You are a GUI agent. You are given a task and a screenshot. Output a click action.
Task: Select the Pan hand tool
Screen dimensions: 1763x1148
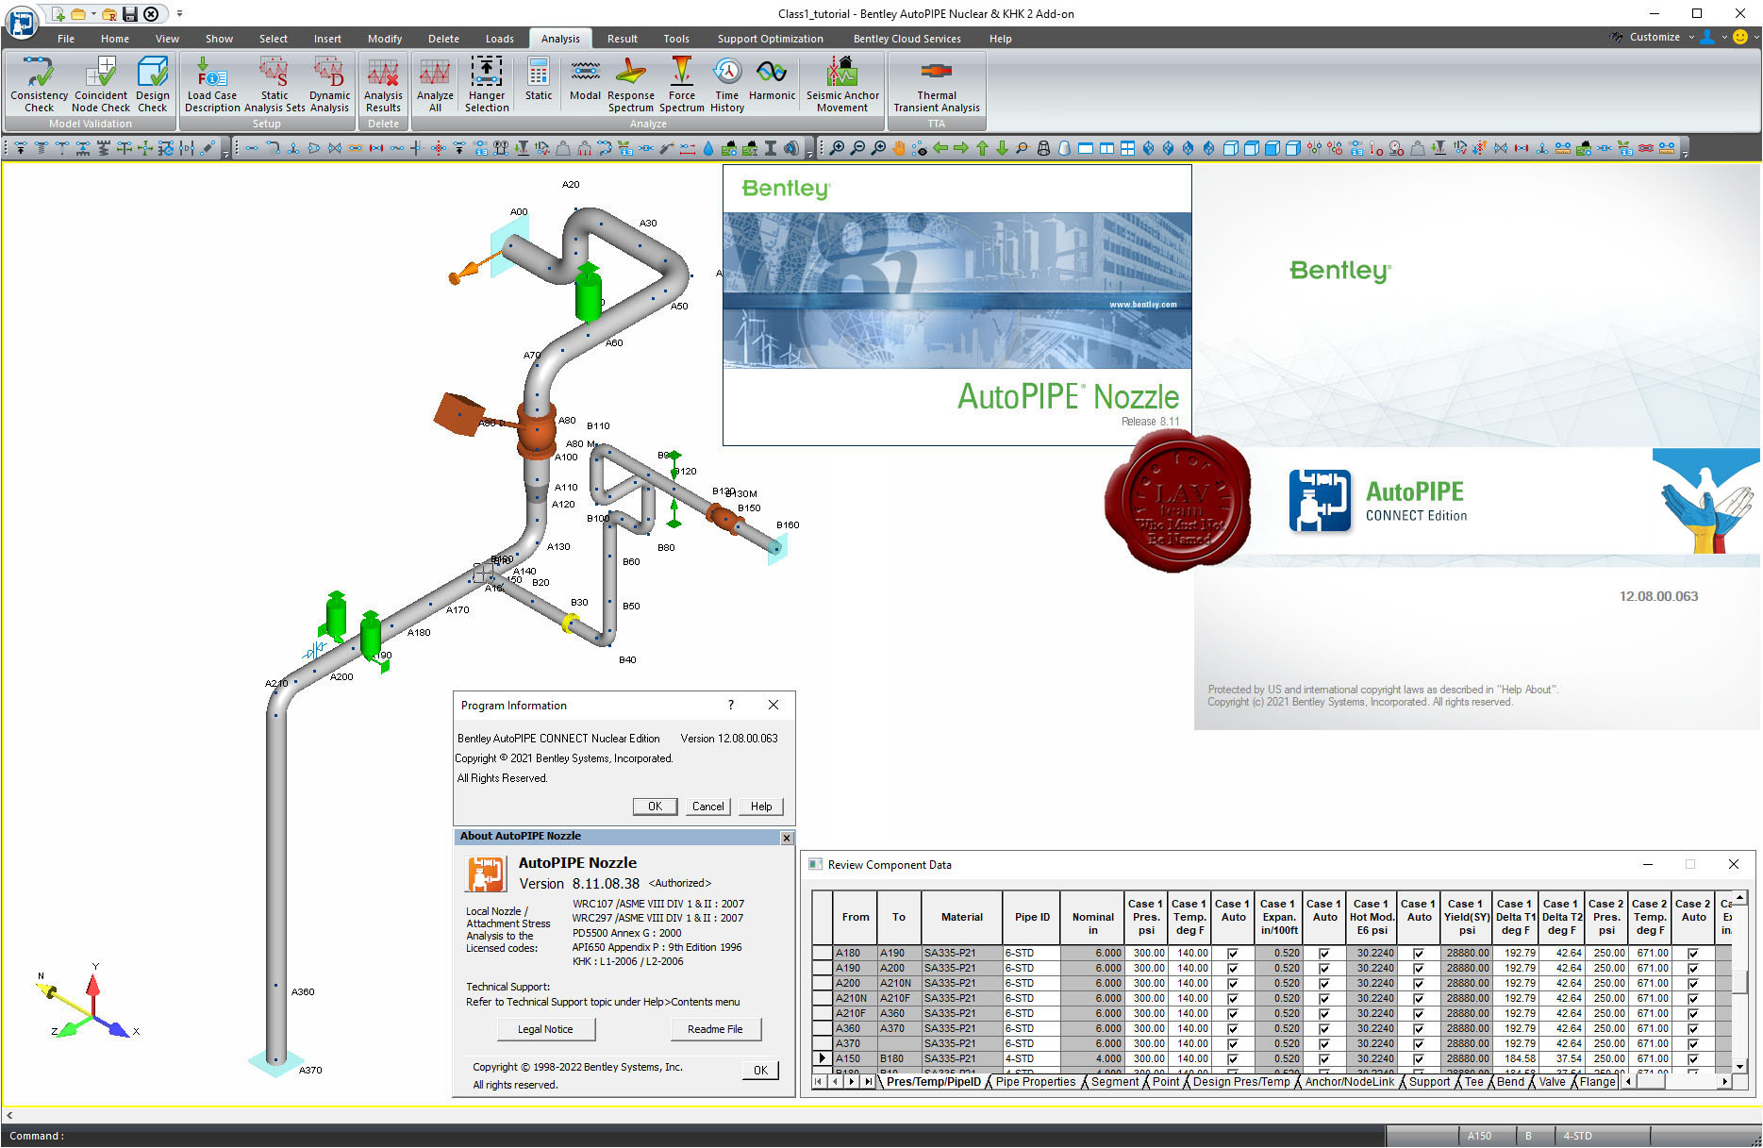click(x=899, y=148)
